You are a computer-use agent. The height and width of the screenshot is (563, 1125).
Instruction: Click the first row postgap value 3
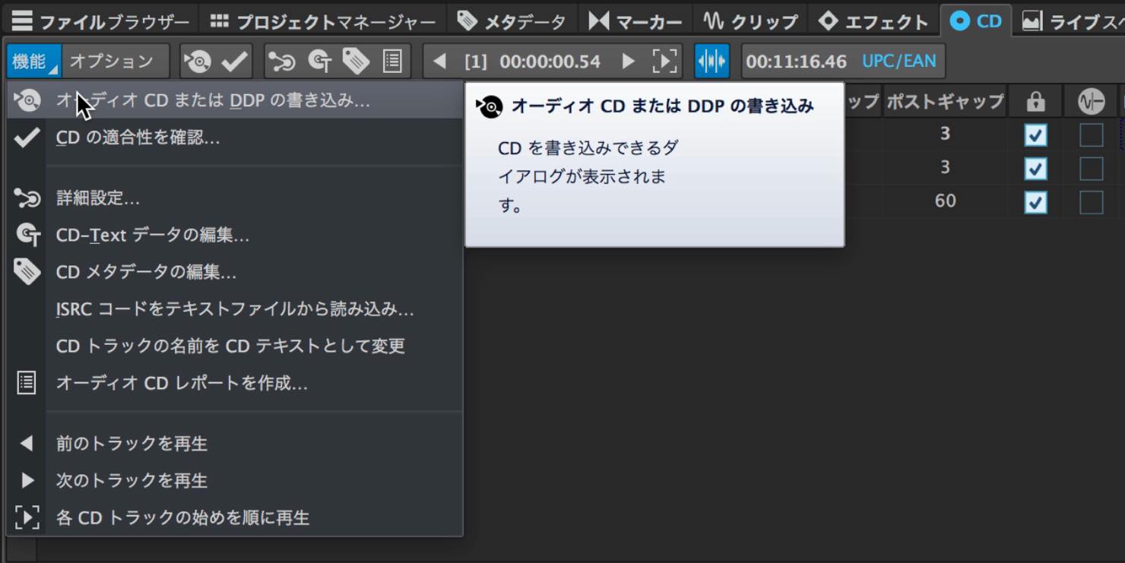[x=945, y=134]
